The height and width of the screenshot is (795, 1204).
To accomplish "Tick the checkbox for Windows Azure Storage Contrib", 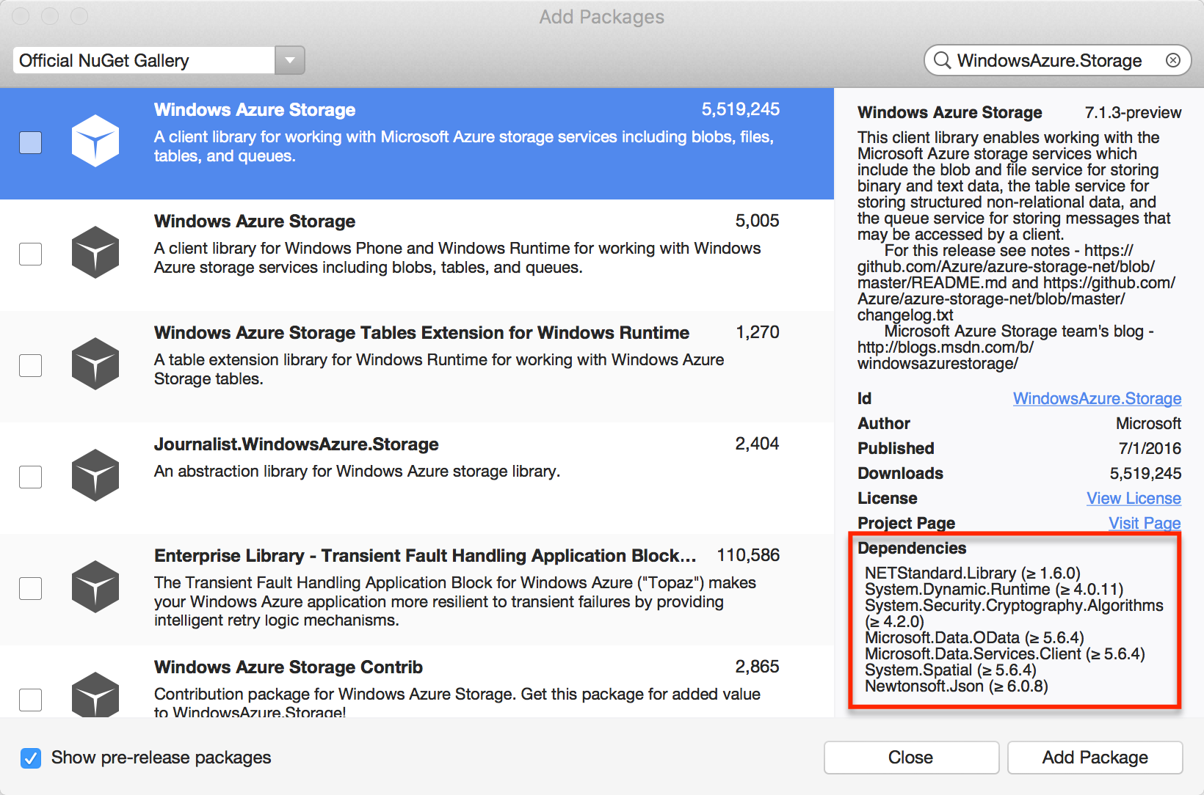I will tap(30, 700).
